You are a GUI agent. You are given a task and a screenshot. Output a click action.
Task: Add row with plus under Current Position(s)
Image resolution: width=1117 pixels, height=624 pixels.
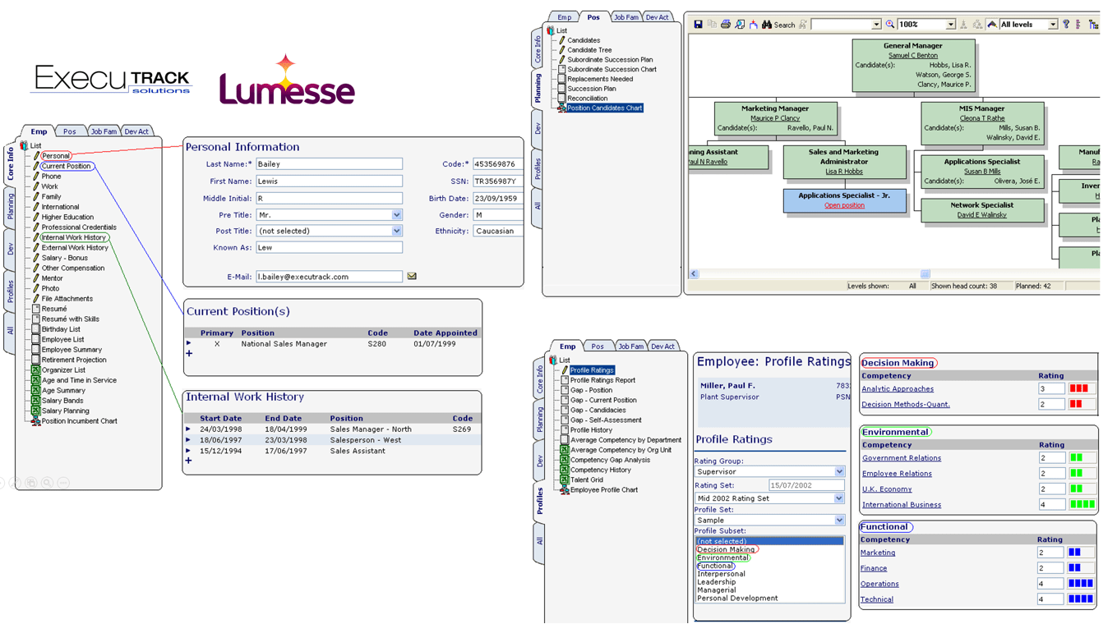[x=189, y=354]
